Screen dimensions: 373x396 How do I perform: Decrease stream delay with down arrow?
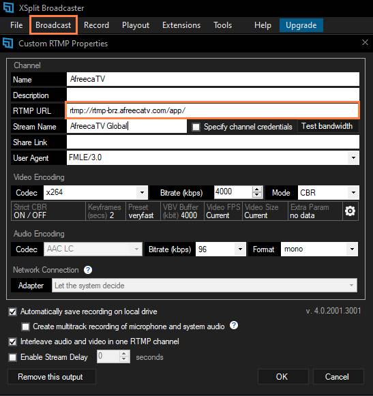123,359
